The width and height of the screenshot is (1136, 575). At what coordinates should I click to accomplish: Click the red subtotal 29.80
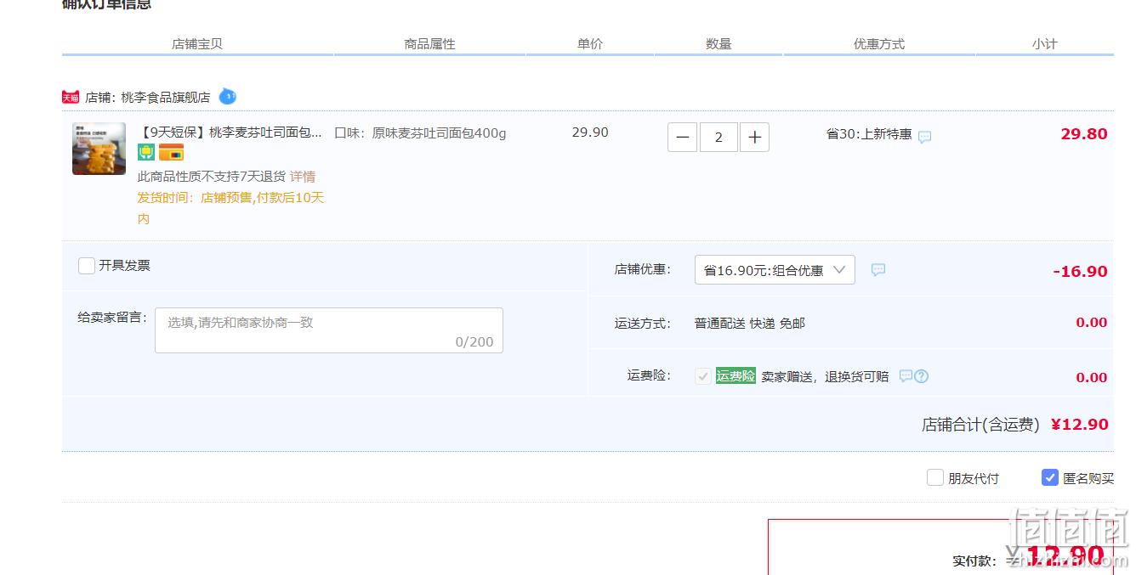click(x=1084, y=133)
